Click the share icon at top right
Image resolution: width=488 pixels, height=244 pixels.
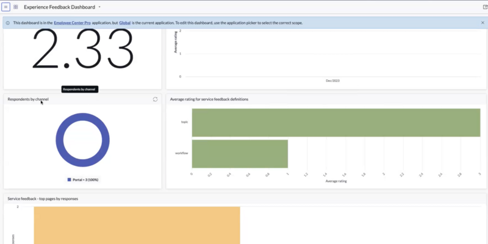coord(485,7)
